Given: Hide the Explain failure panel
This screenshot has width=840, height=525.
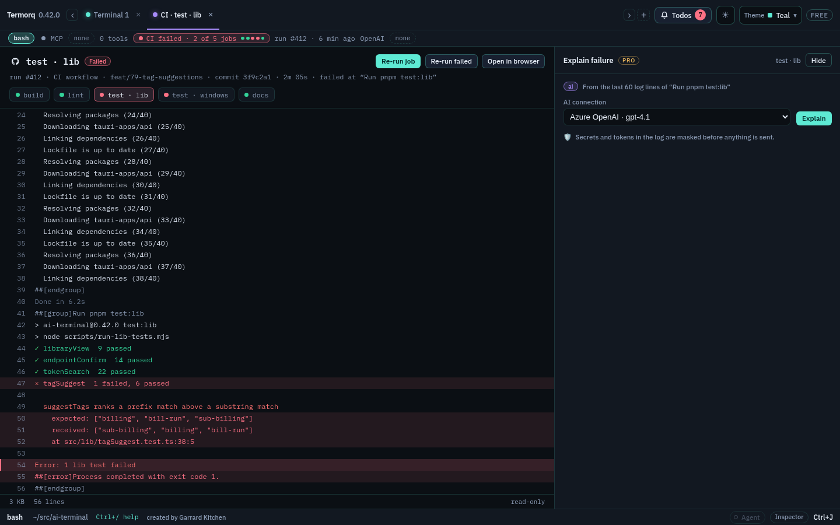Looking at the screenshot, I should coord(818,61).
